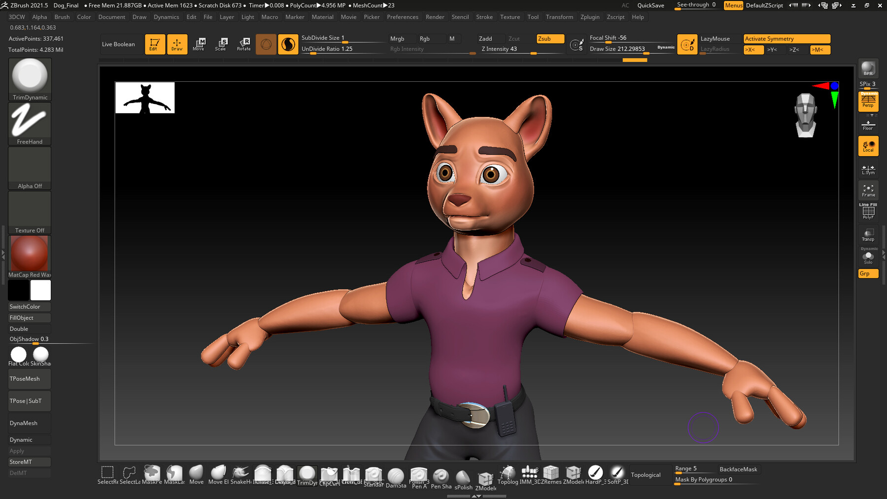Screen dimensions: 887x499
Task: Select the SelectRect brush
Action: point(107,475)
